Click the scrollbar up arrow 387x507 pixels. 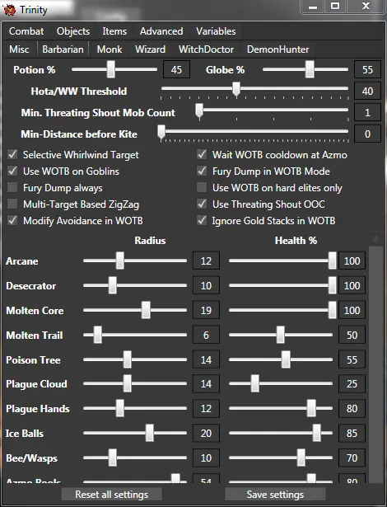(375, 239)
